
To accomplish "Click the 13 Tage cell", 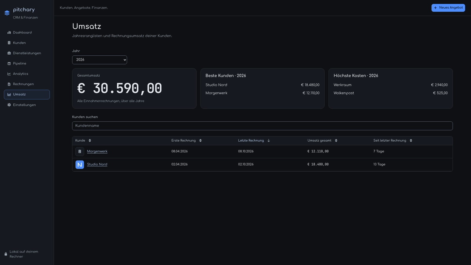I will [x=380, y=164].
